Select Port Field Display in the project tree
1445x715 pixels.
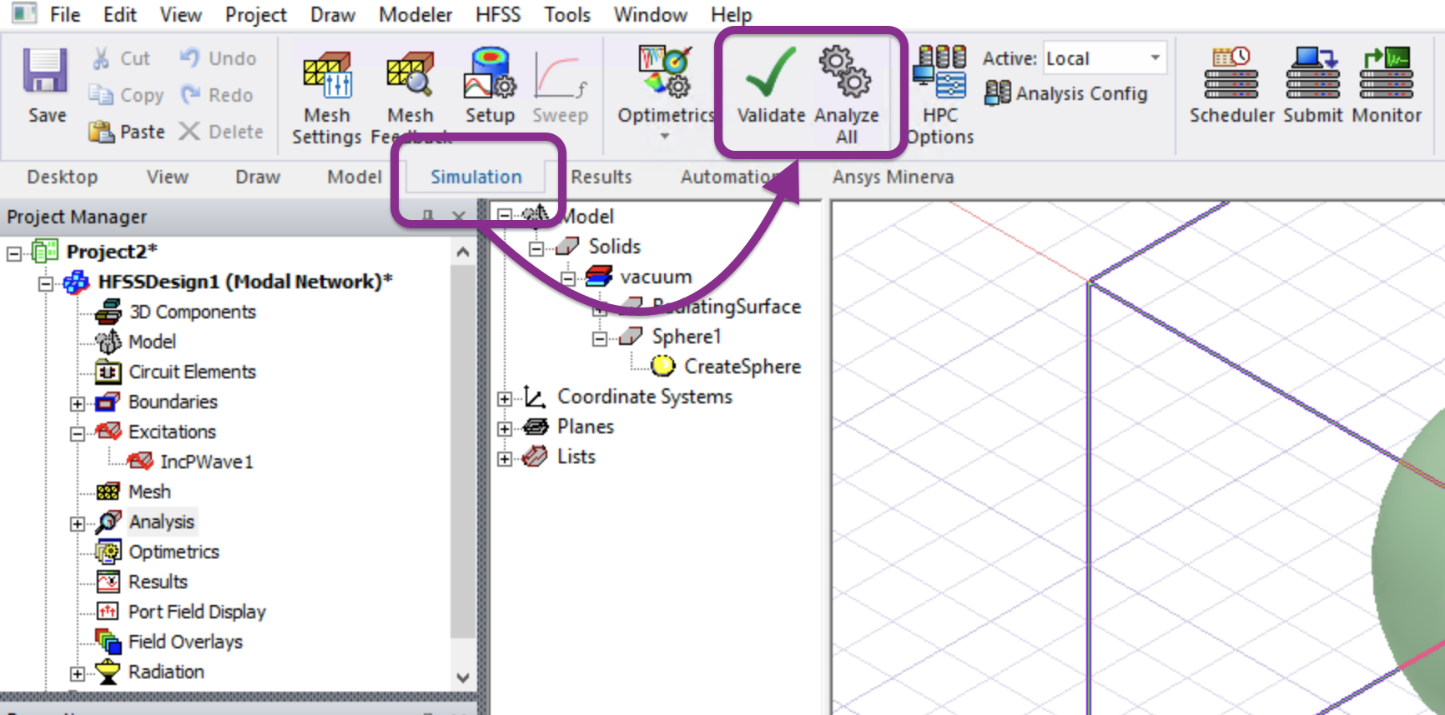tap(197, 612)
